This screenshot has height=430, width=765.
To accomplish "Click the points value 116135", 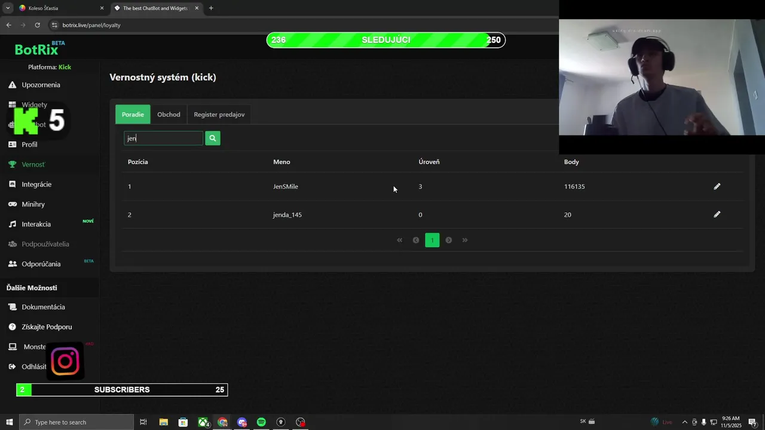I will (x=574, y=186).
